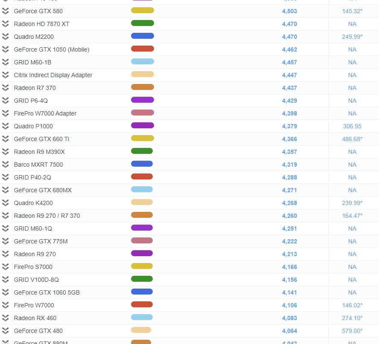Click price 146.02* for FirePro W7000
This screenshot has width=379, height=344.
(352, 305)
